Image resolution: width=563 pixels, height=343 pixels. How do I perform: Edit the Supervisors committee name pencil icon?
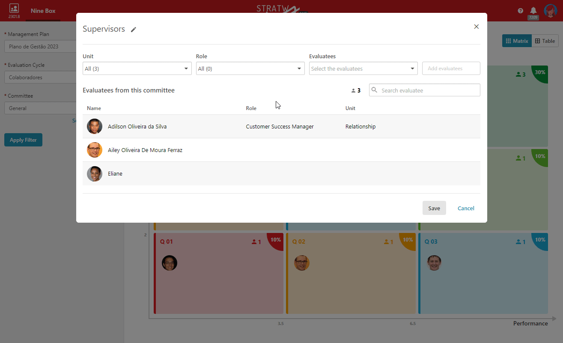click(134, 30)
